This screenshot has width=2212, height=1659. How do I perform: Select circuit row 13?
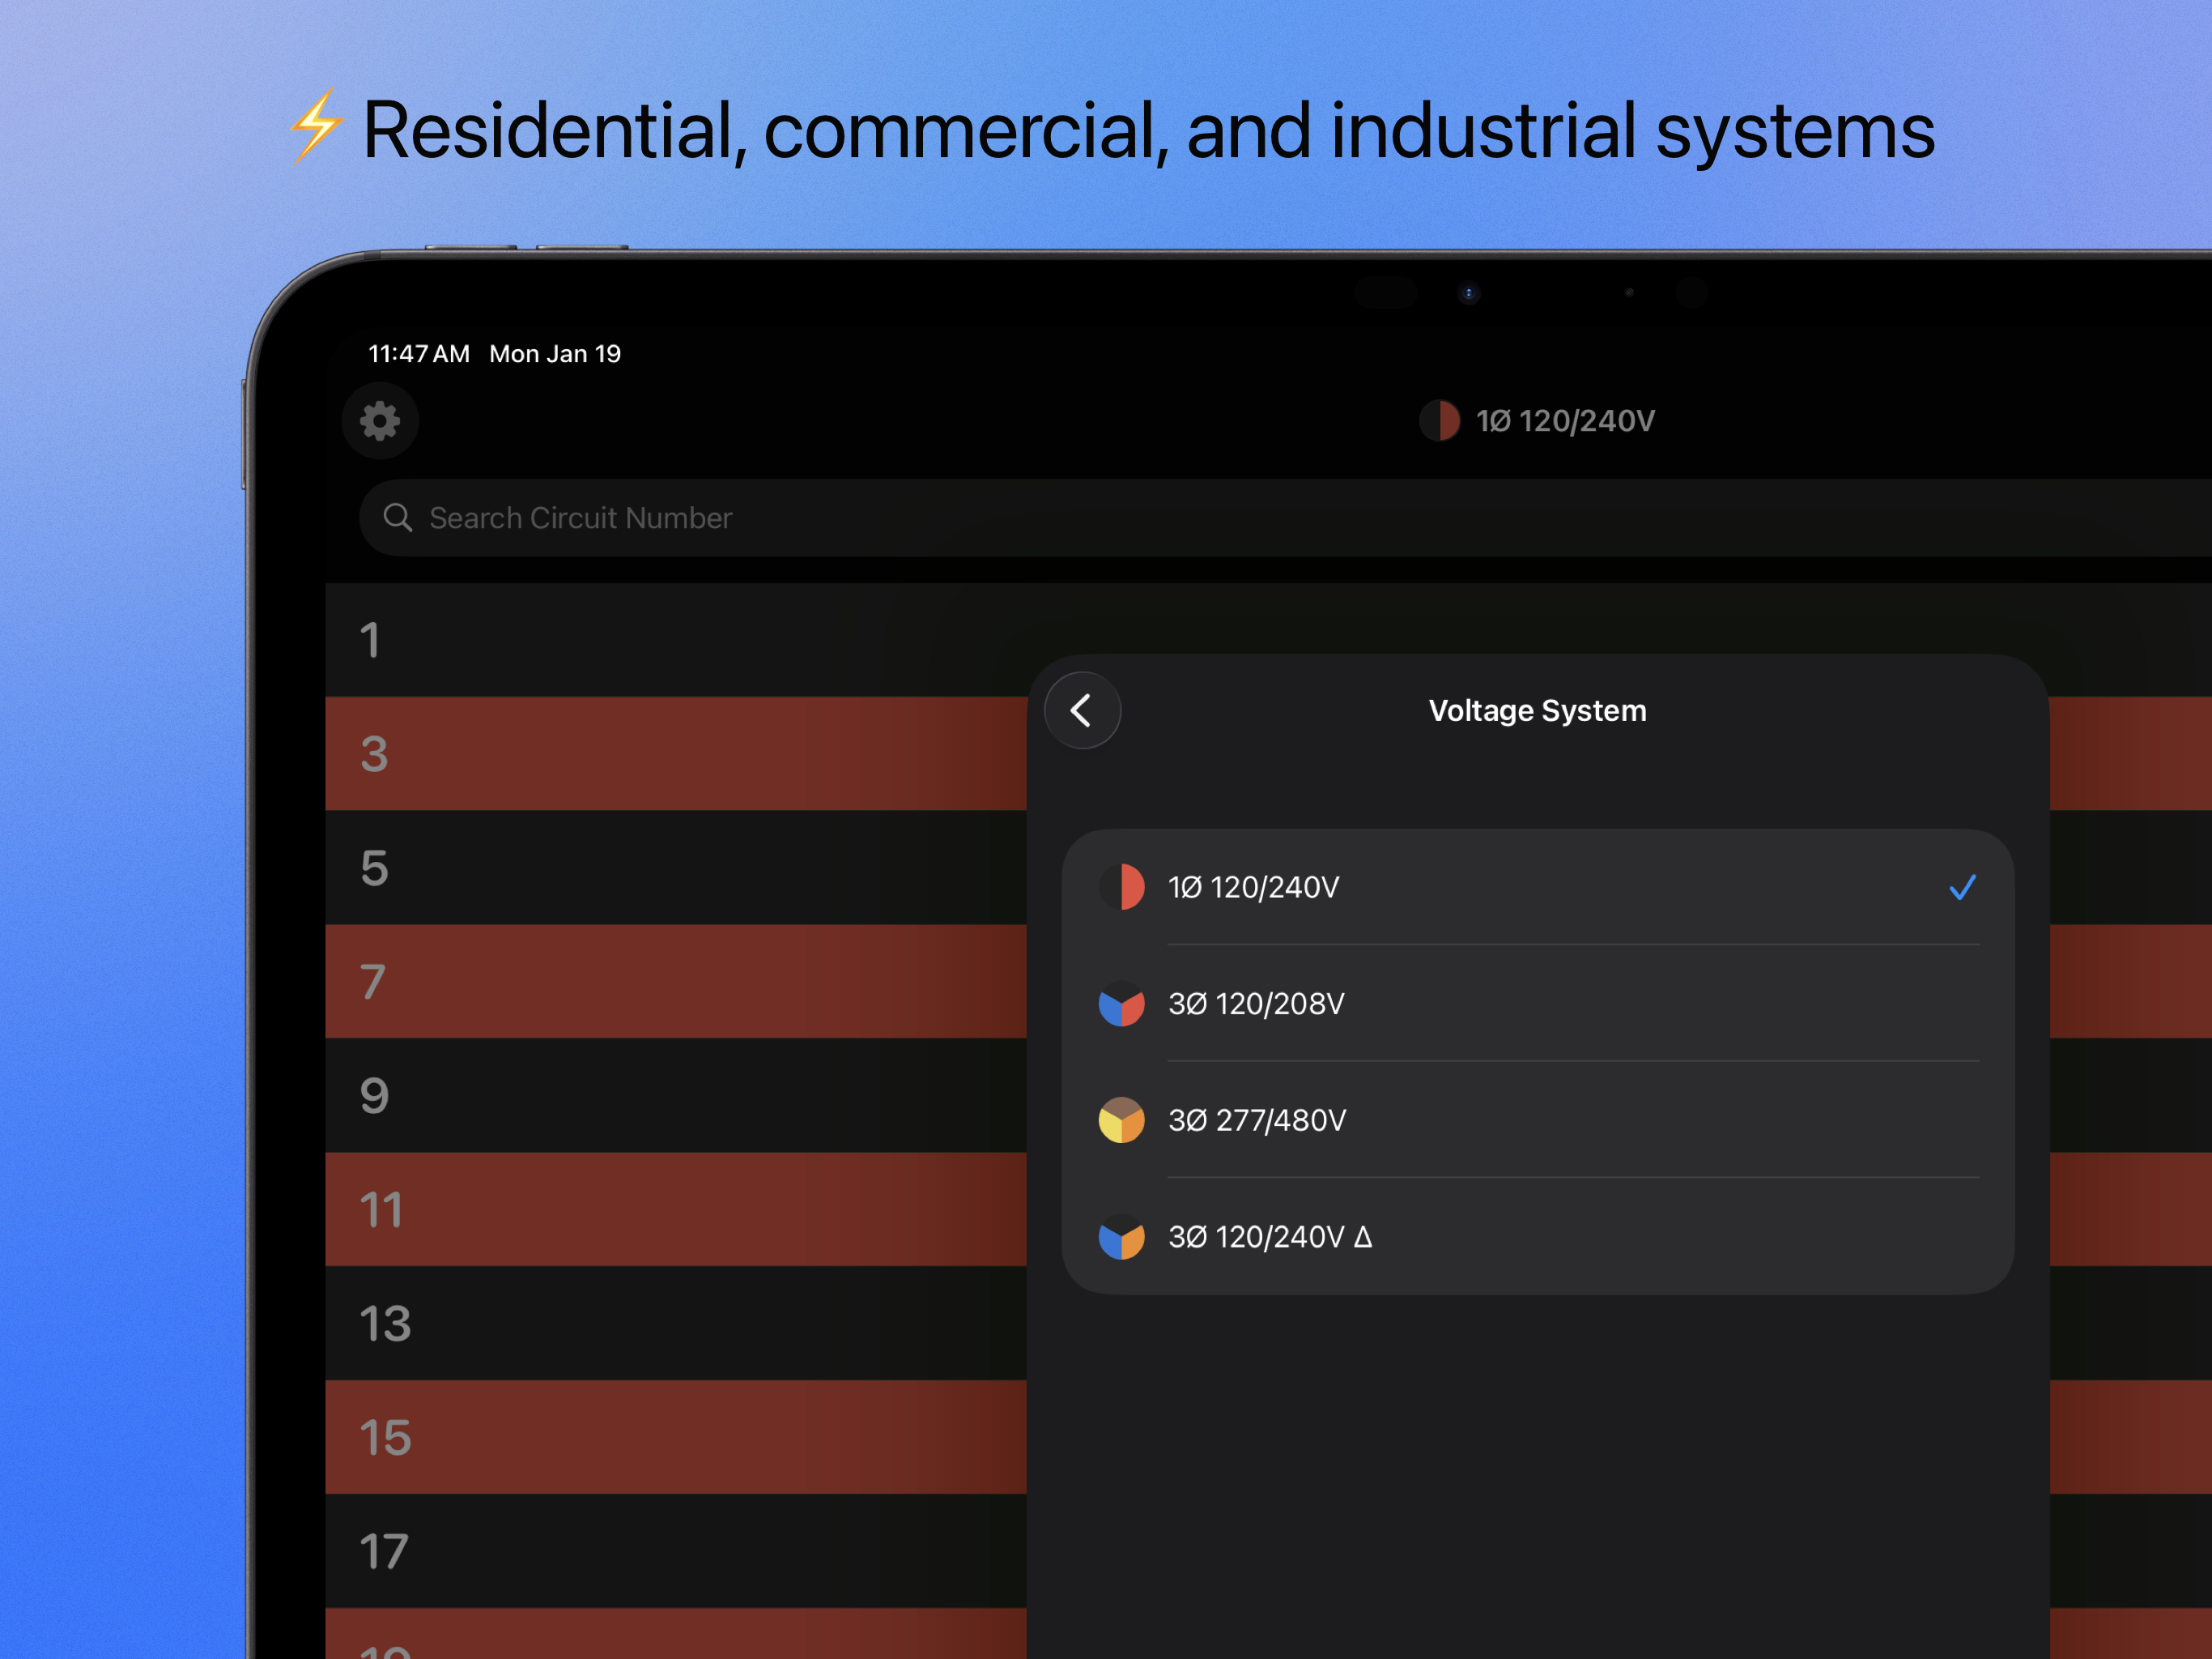pos(676,1324)
